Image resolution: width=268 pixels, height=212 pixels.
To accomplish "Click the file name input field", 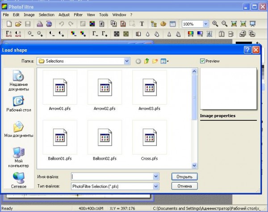I will tap(112, 176).
